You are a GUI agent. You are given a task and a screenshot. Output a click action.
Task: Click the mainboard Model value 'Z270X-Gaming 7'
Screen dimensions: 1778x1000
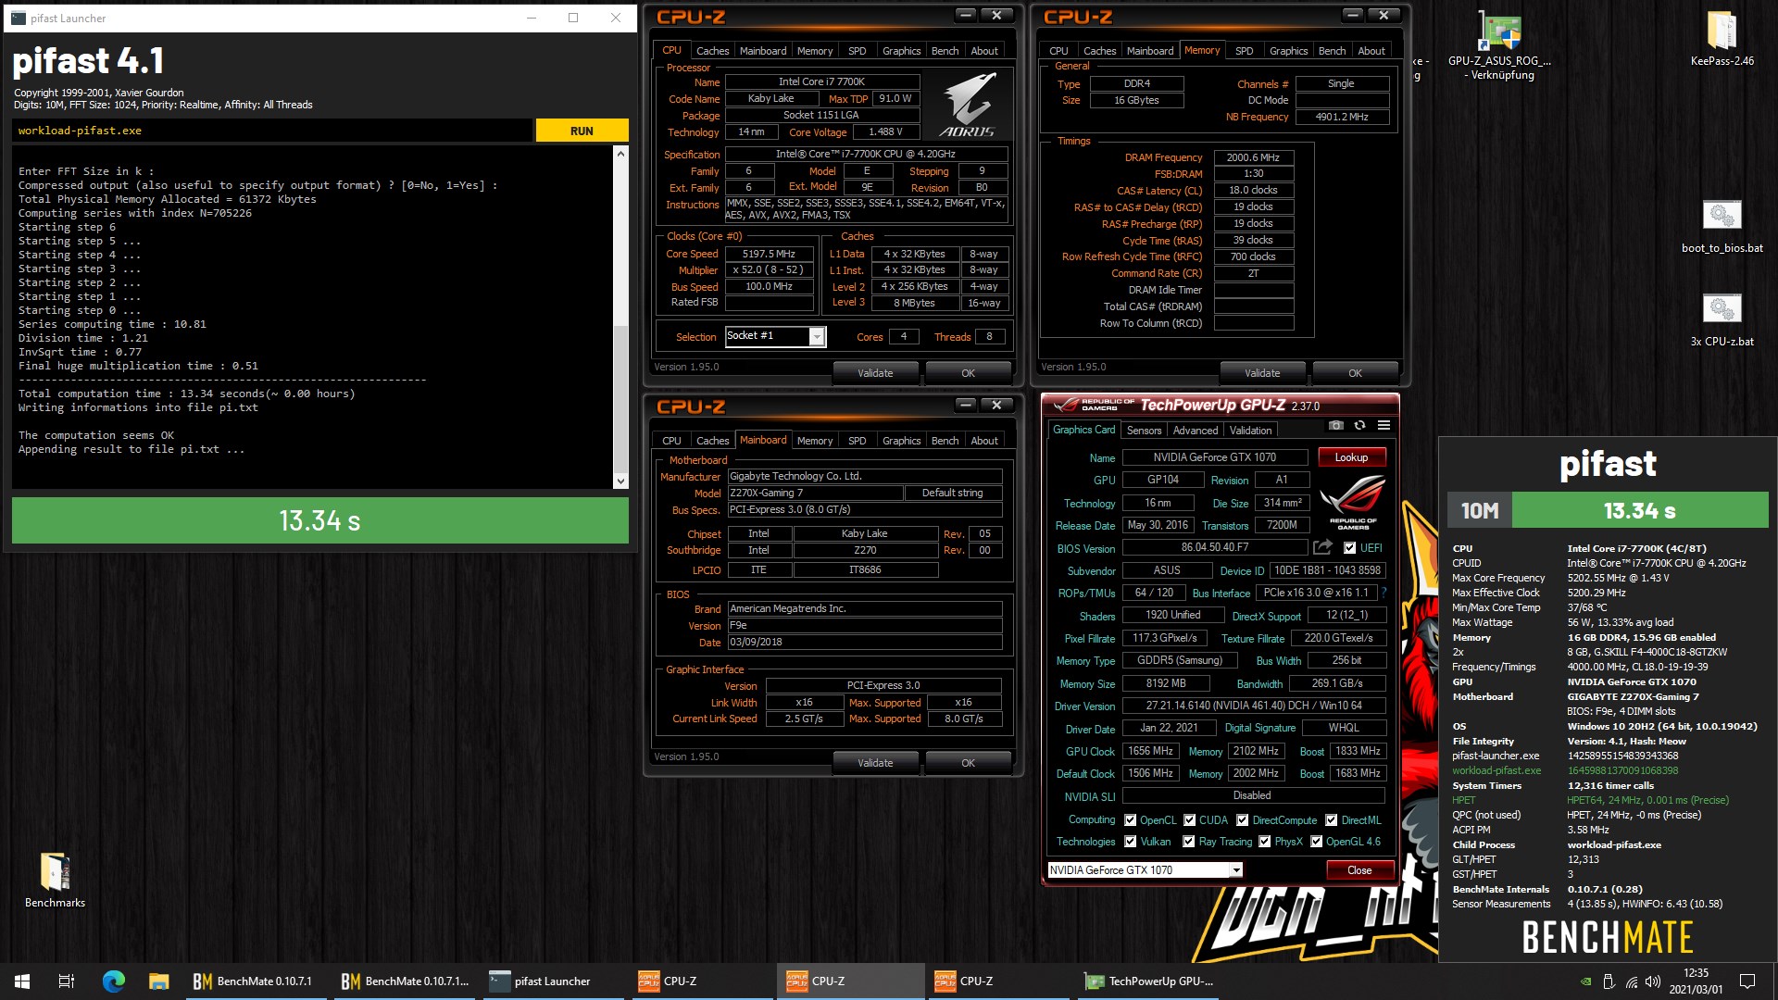pyautogui.click(x=814, y=493)
